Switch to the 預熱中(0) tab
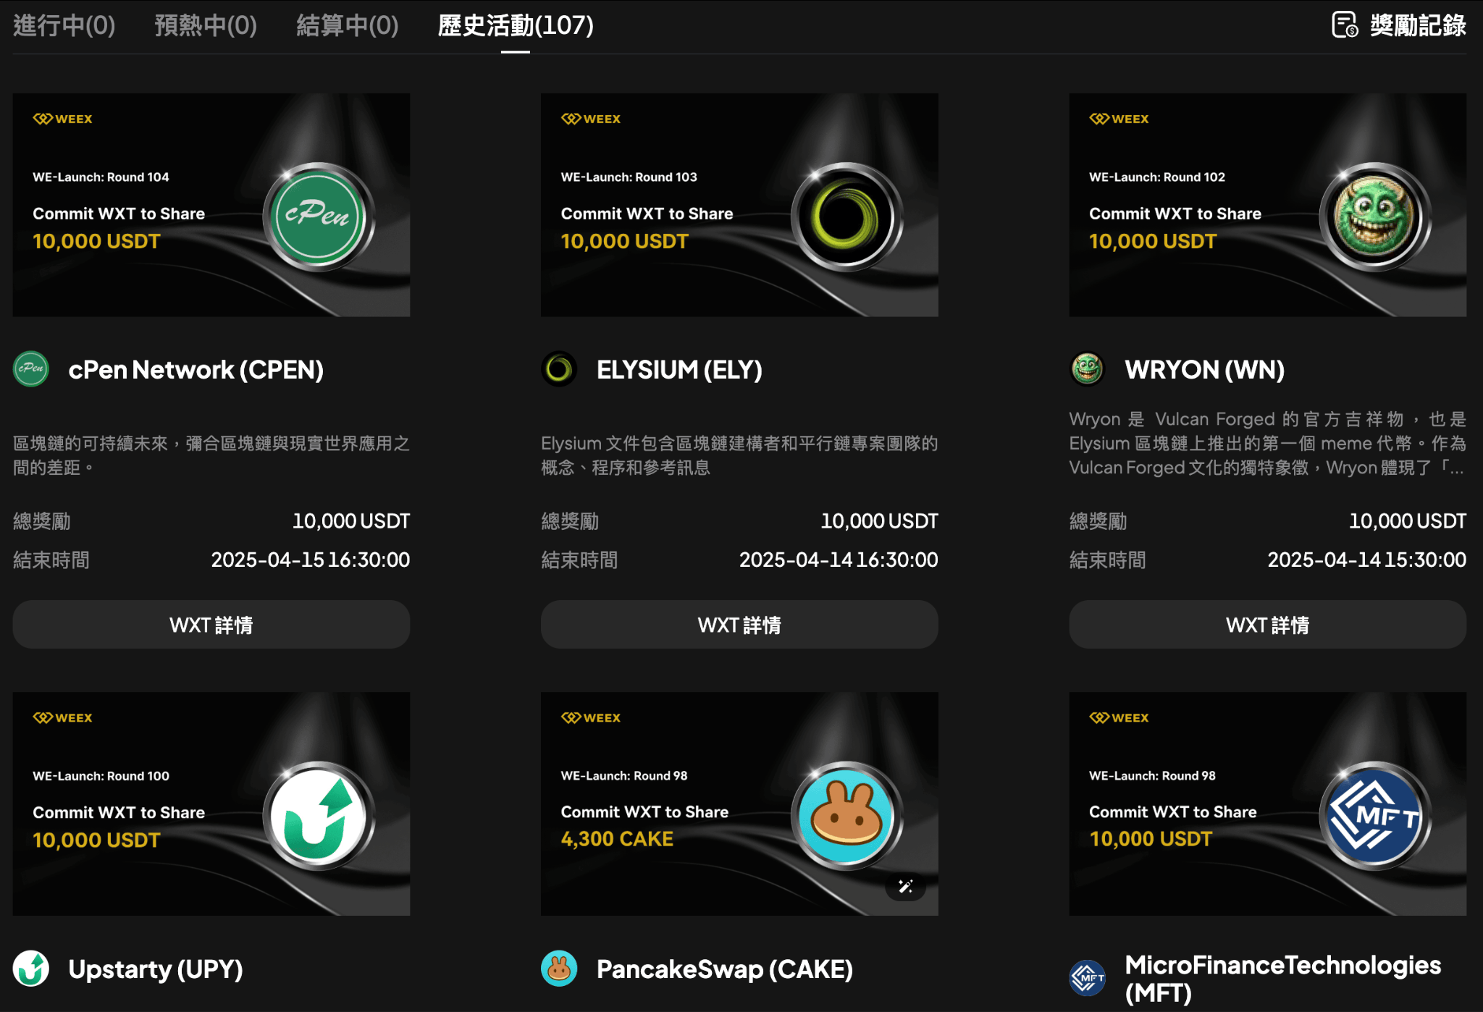 [x=206, y=25]
